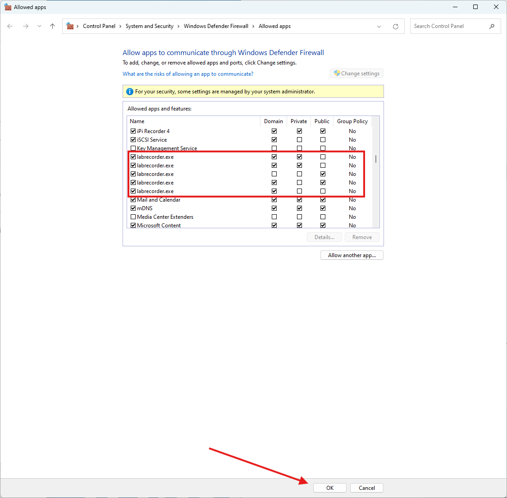Toggle the iPi Recorder 4 name checkbox
Image resolution: width=507 pixels, height=498 pixels.
[x=133, y=131]
